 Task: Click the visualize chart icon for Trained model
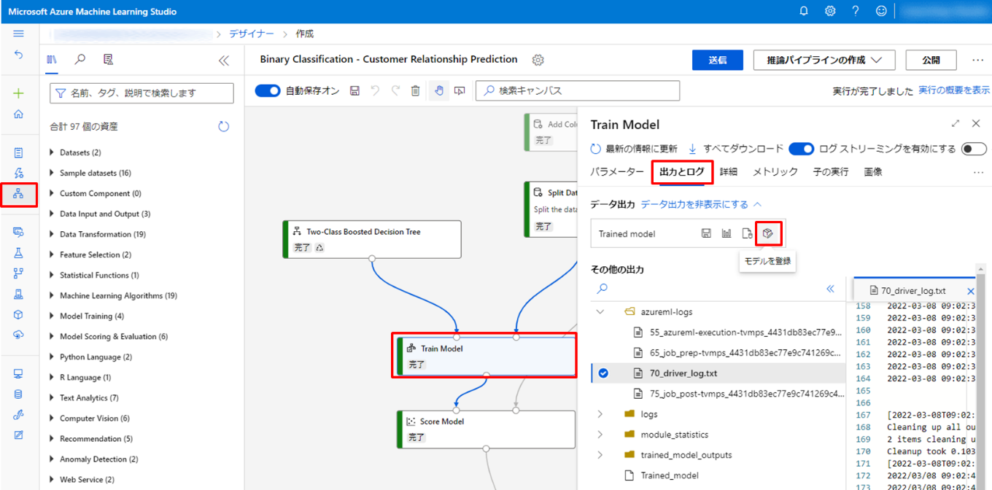pos(726,233)
